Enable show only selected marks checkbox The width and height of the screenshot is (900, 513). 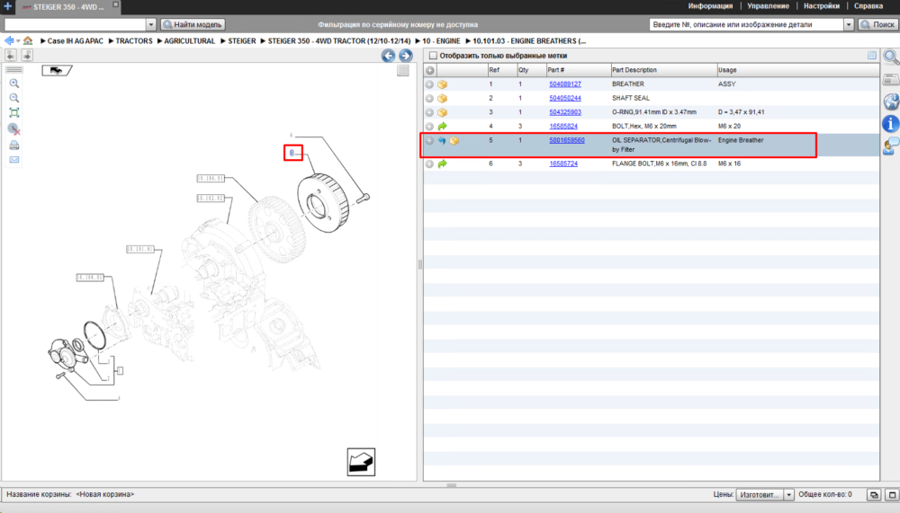[x=434, y=56]
